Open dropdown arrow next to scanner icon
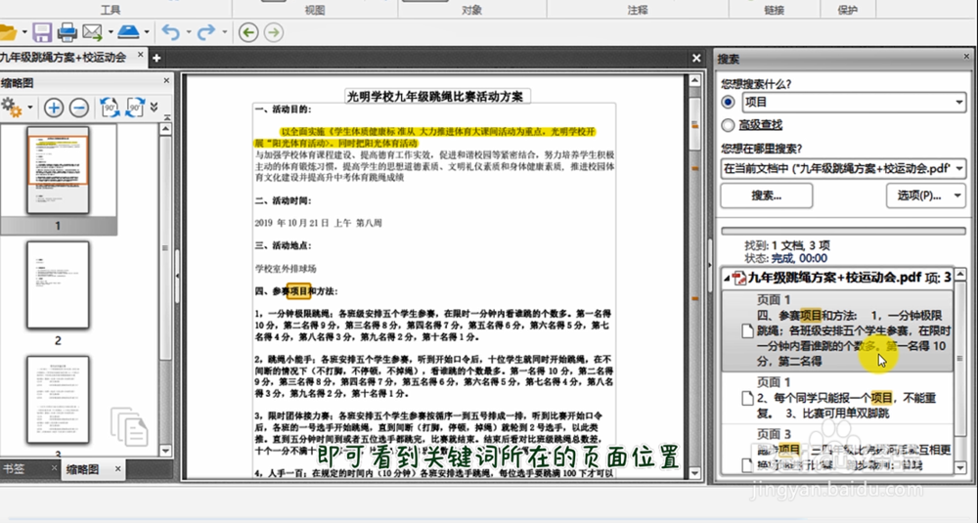This screenshot has width=978, height=523. click(147, 32)
